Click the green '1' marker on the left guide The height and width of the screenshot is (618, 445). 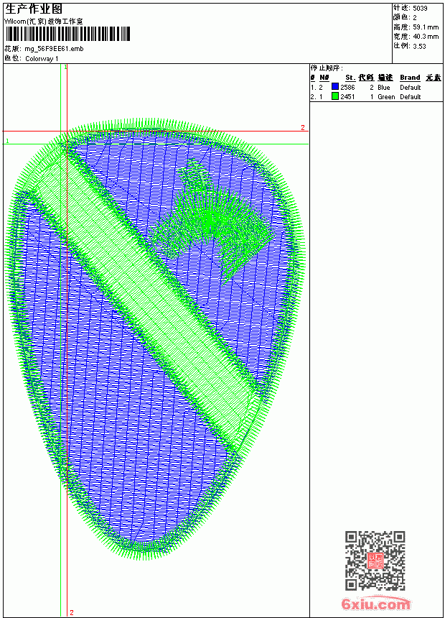(7, 141)
